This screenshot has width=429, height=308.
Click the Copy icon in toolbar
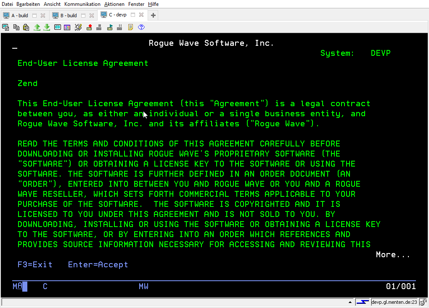(x=16, y=27)
